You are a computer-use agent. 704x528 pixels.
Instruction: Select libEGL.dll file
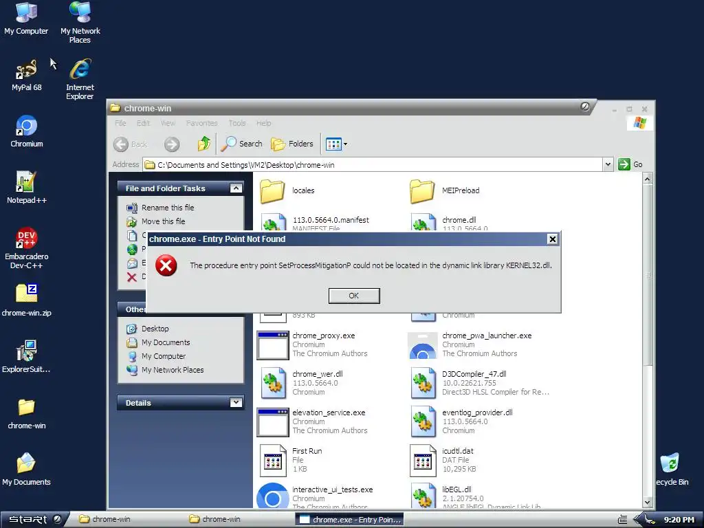(x=476, y=496)
